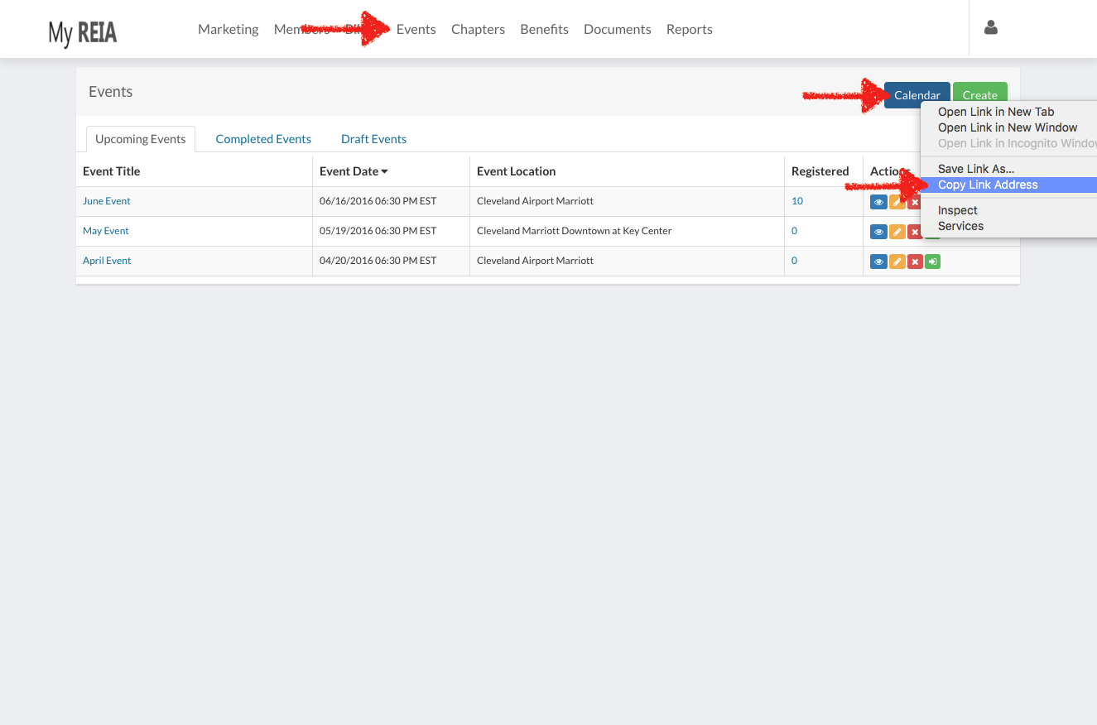
Task: Click registered count 10 for June Event
Action: tap(797, 201)
